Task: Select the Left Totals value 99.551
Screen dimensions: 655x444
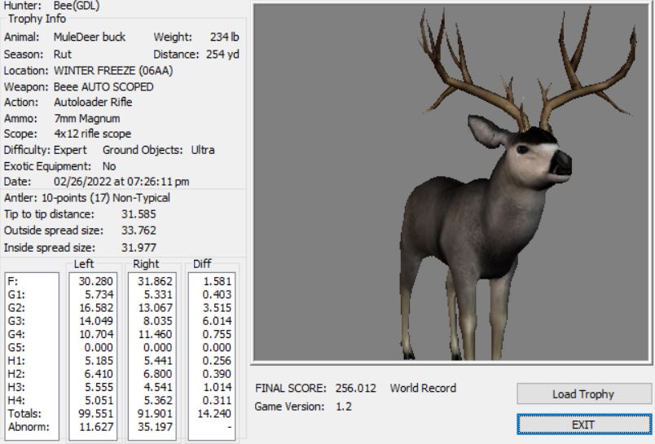Action: [98, 413]
